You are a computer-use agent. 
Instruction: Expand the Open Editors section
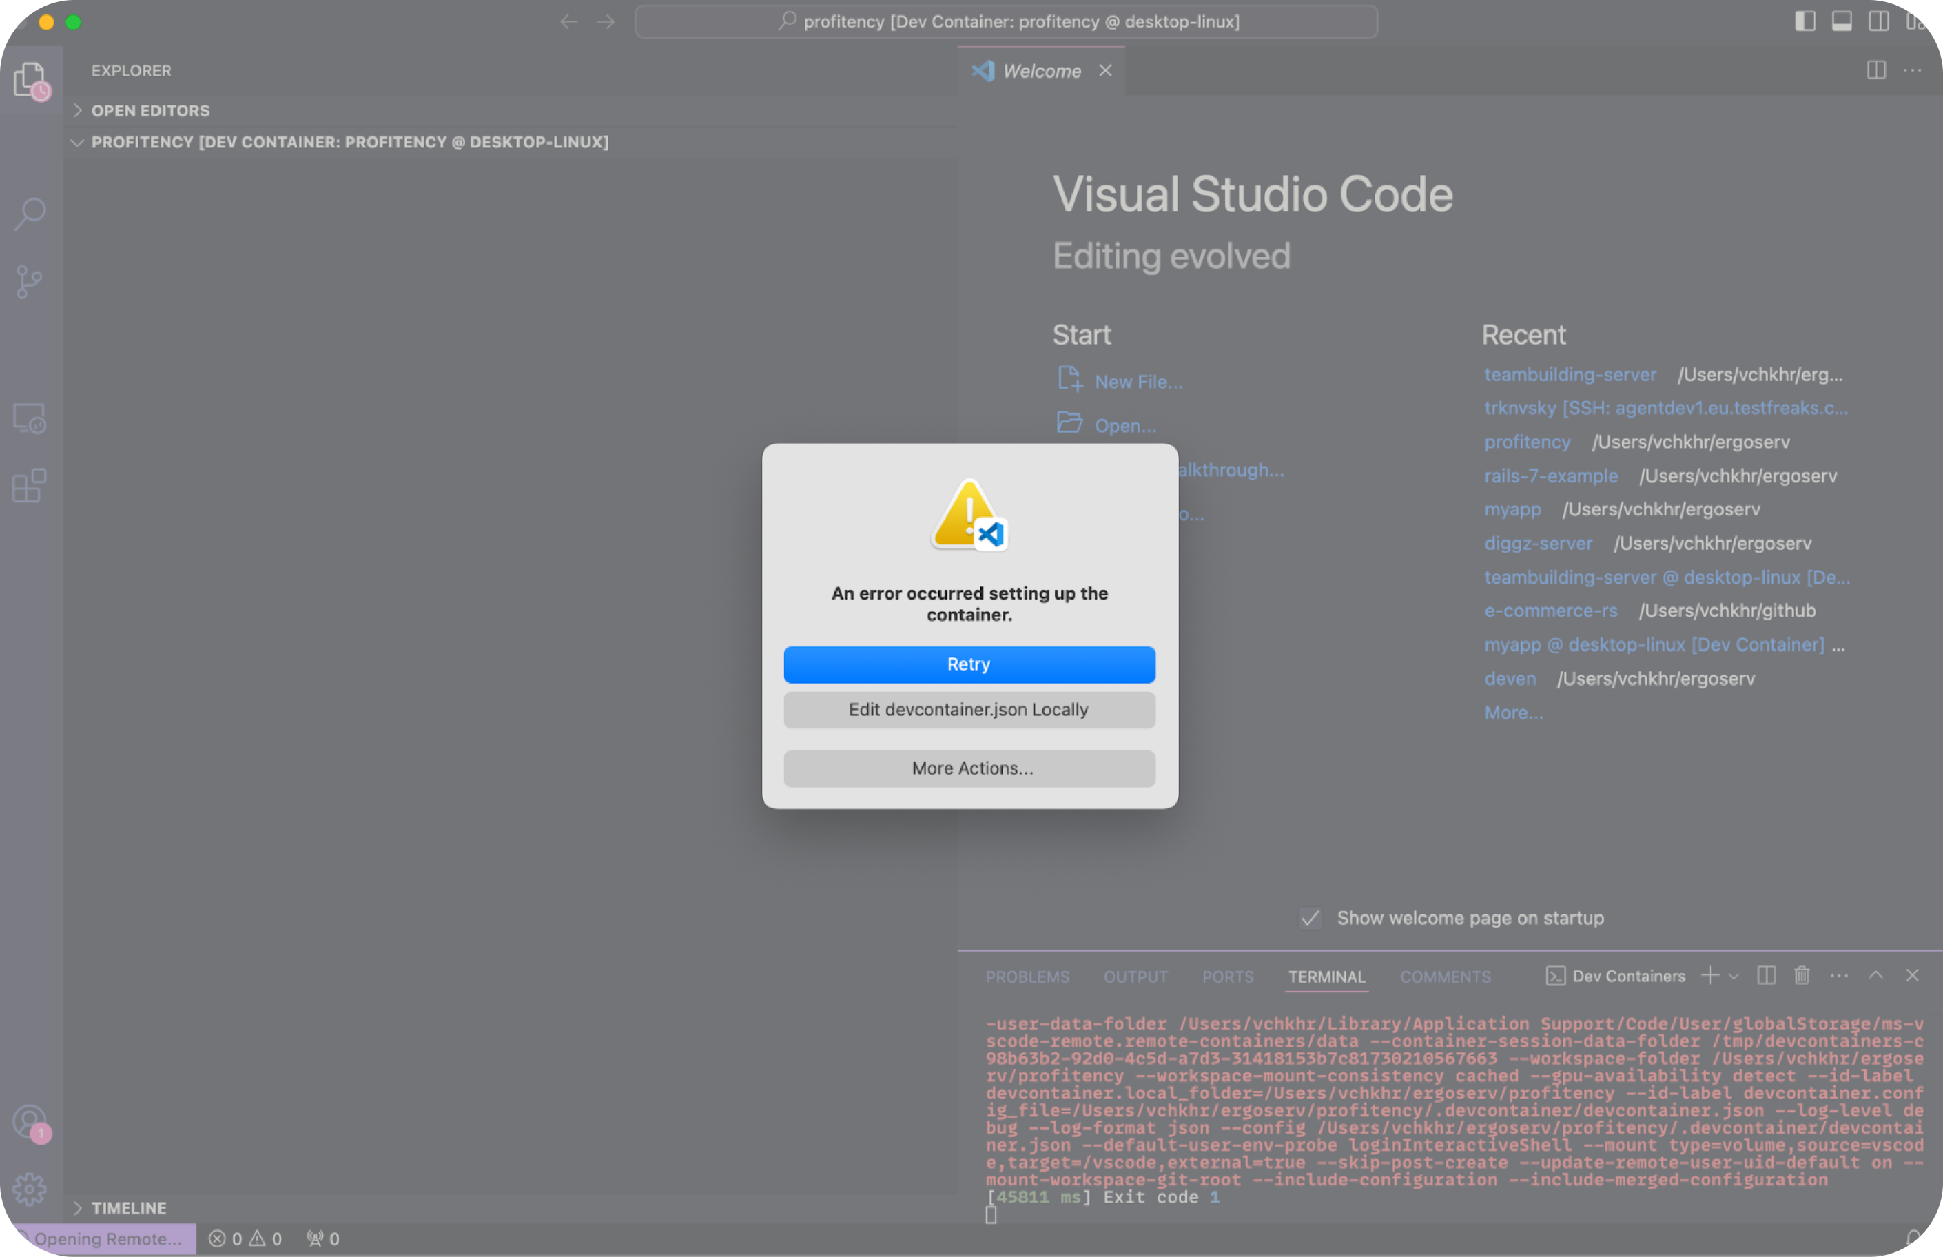pos(150,110)
